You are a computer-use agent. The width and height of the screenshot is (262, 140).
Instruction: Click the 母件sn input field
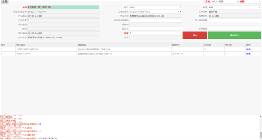(x=155, y=24)
